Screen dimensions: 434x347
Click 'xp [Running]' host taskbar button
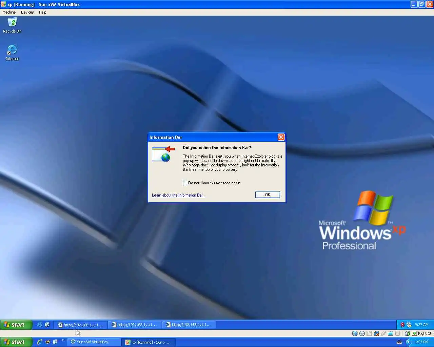click(x=149, y=342)
